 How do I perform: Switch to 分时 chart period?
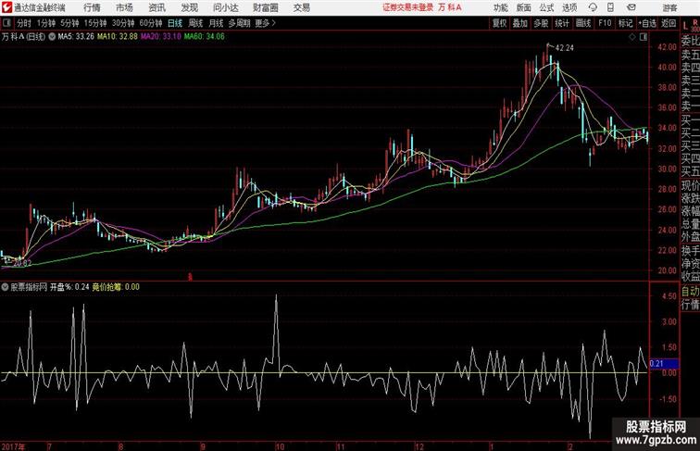click(x=24, y=23)
